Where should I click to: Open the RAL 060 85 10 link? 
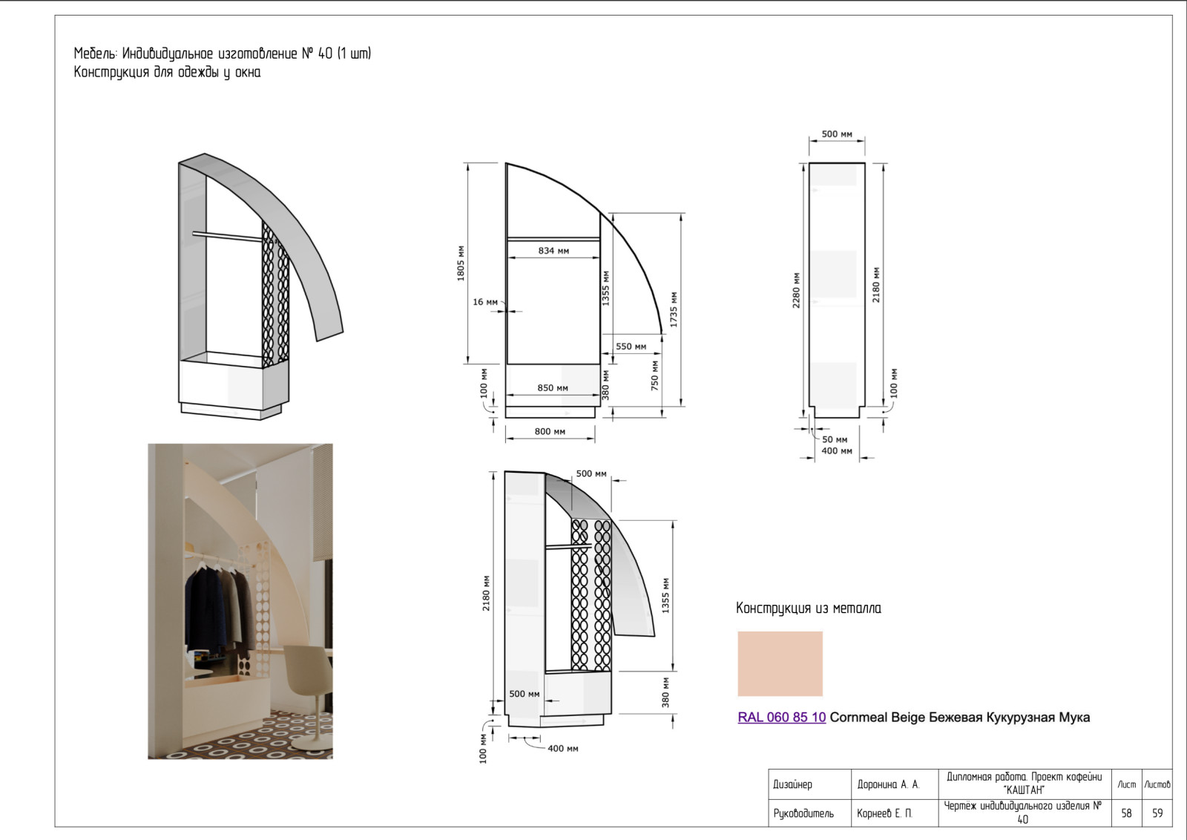[781, 718]
